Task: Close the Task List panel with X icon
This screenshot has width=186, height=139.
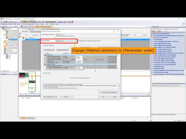Action: (x=149, y=95)
